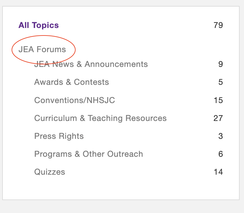
Task: Click the 5 count for Awards & Contests
Action: click(x=220, y=82)
